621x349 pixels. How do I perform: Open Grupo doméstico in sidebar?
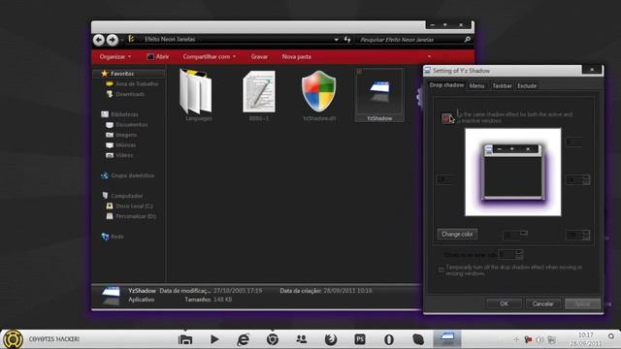(x=132, y=175)
